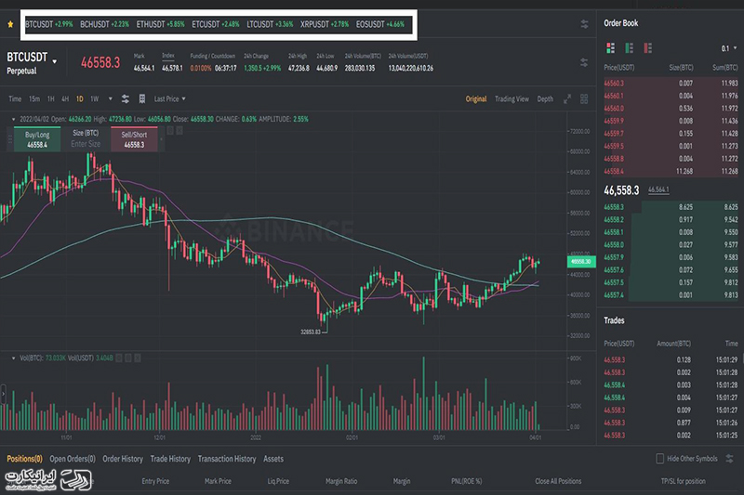This screenshot has width=744, height=495.
Task: Open ticker bar settings sliders icon
Action: pyautogui.click(x=584, y=24)
